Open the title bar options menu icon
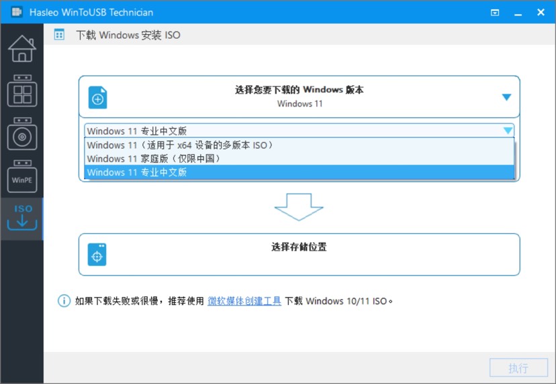This screenshot has width=556, height=384. [x=495, y=12]
